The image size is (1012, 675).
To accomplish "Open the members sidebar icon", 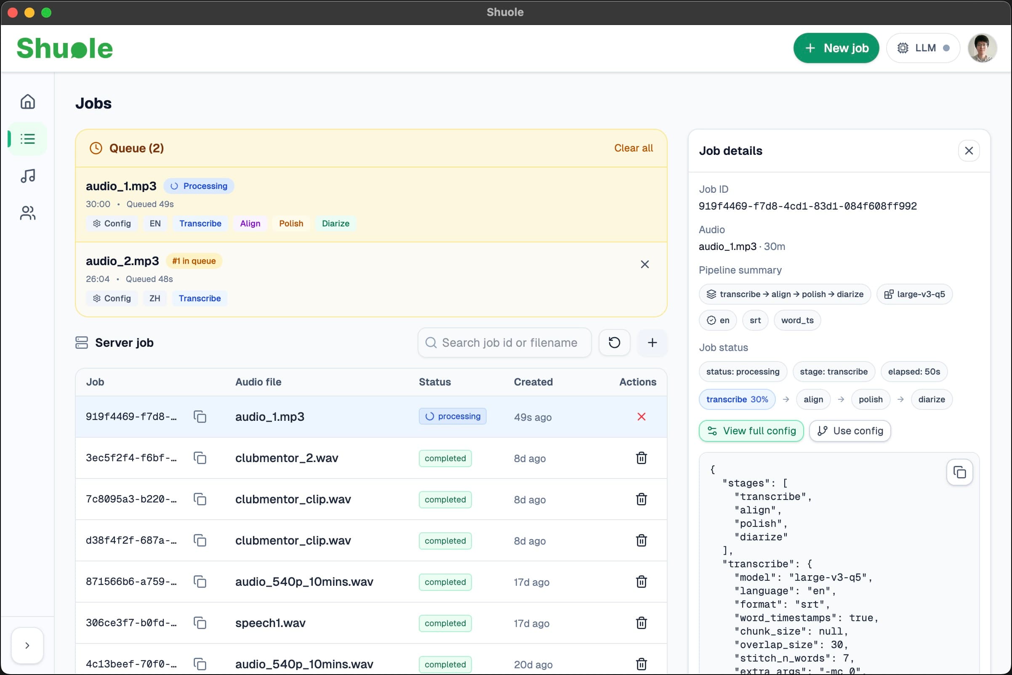I will tap(27, 213).
